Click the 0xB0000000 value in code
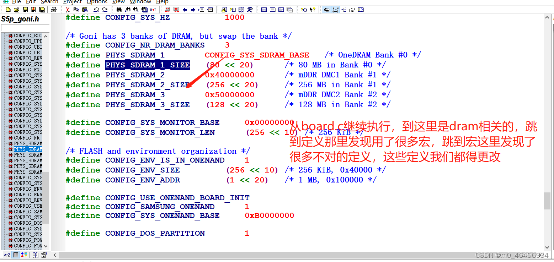 [270, 215]
